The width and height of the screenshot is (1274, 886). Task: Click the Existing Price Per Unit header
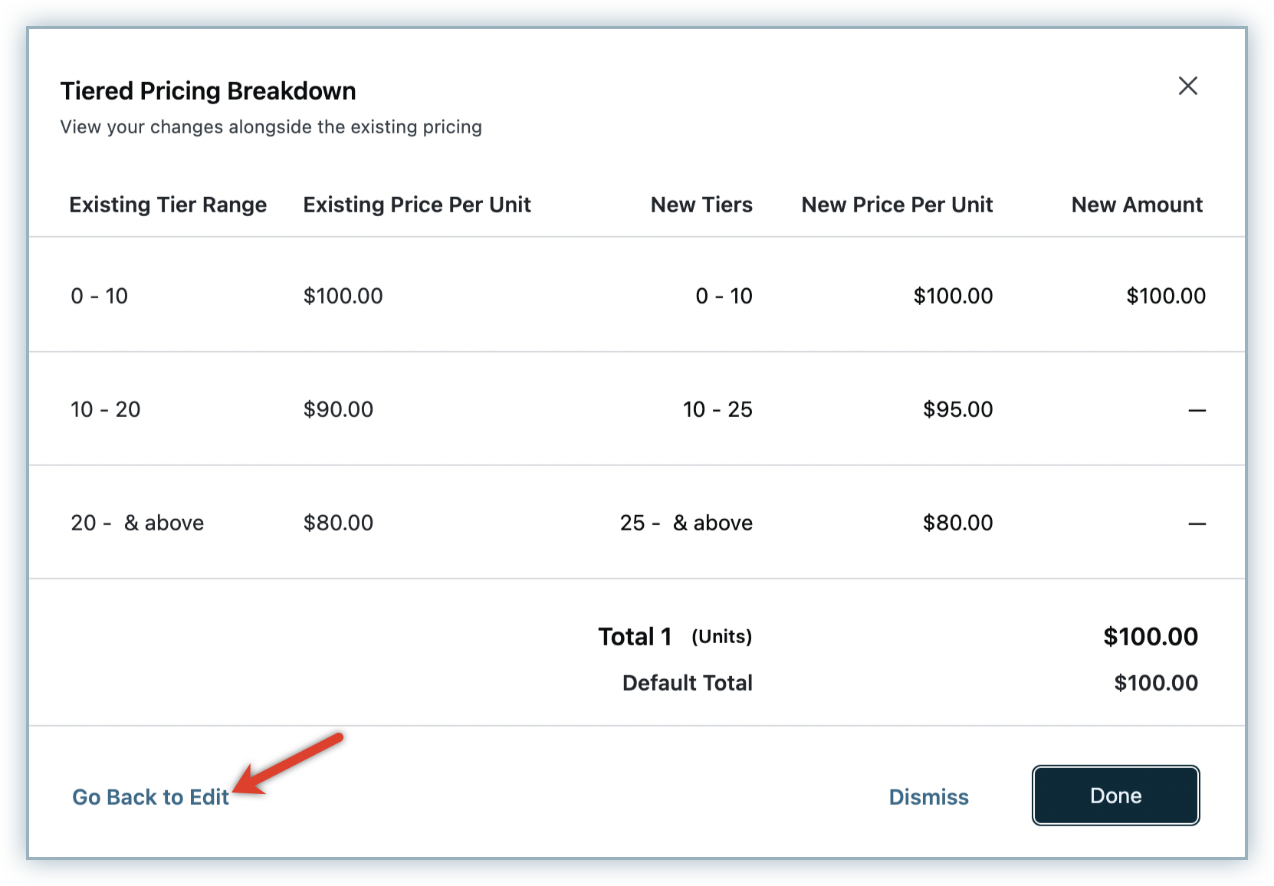416,205
